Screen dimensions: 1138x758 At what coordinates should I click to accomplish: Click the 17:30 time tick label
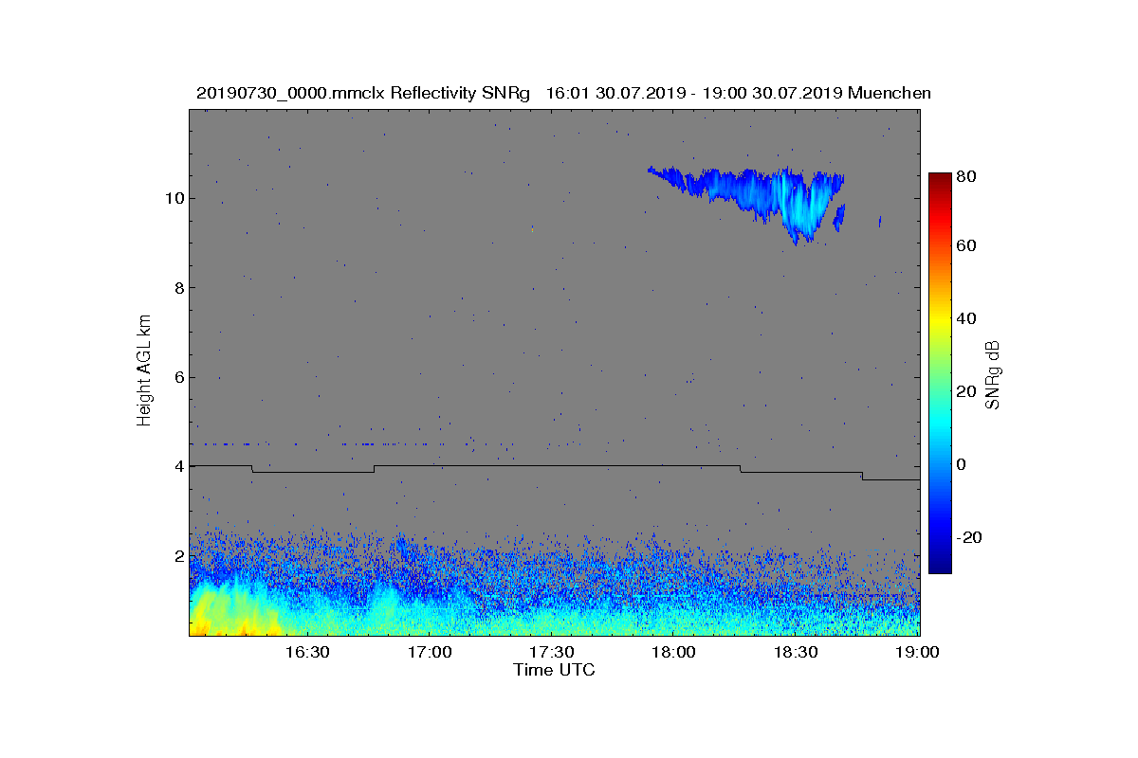551,652
